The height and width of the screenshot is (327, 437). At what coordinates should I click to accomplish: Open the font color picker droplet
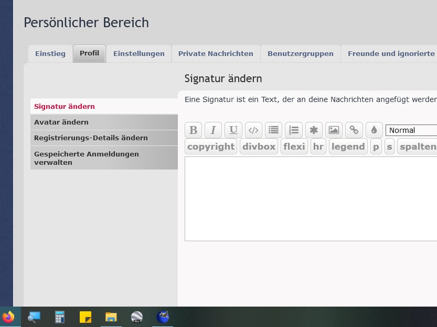[374, 130]
